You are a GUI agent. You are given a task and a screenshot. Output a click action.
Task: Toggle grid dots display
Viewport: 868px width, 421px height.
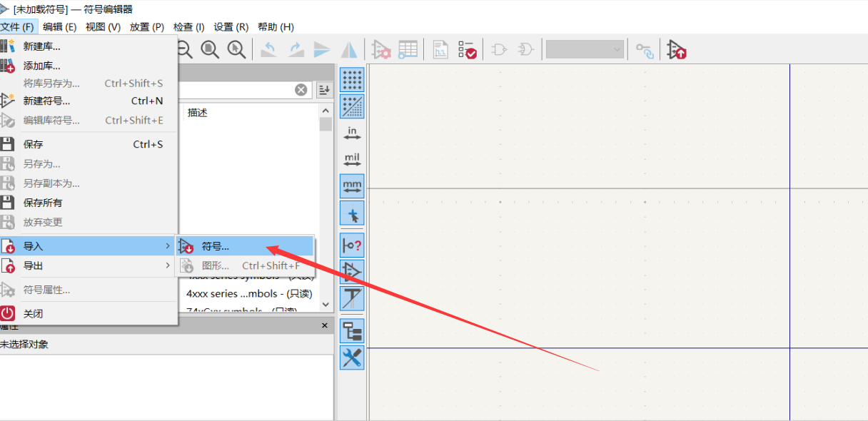(352, 81)
